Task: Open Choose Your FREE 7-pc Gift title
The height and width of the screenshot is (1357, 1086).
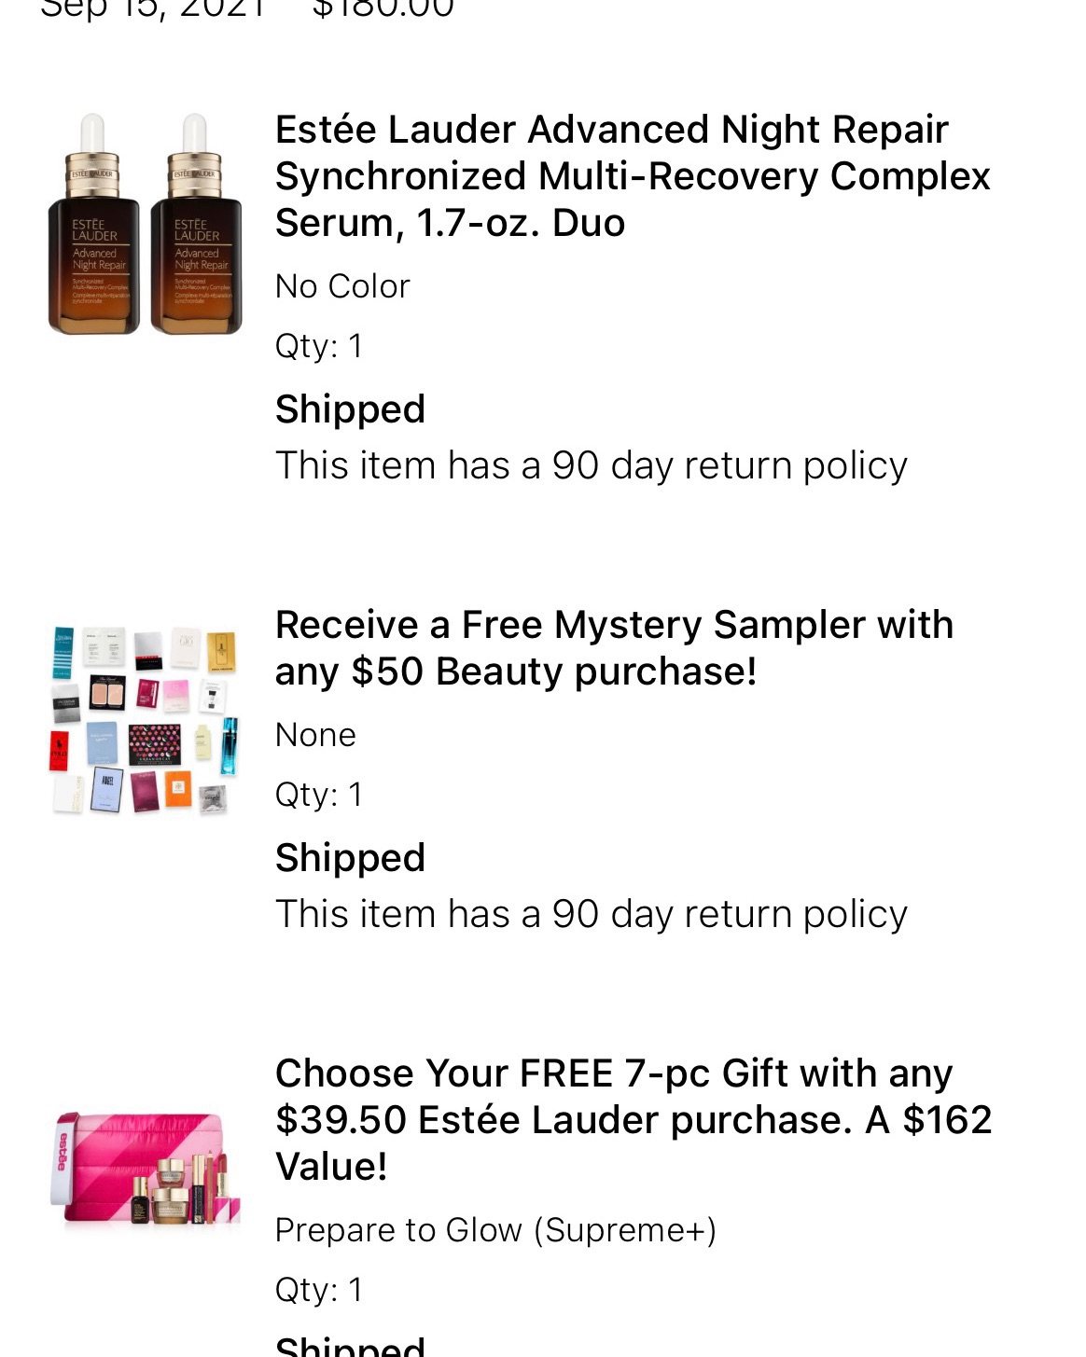Action: click(633, 1120)
